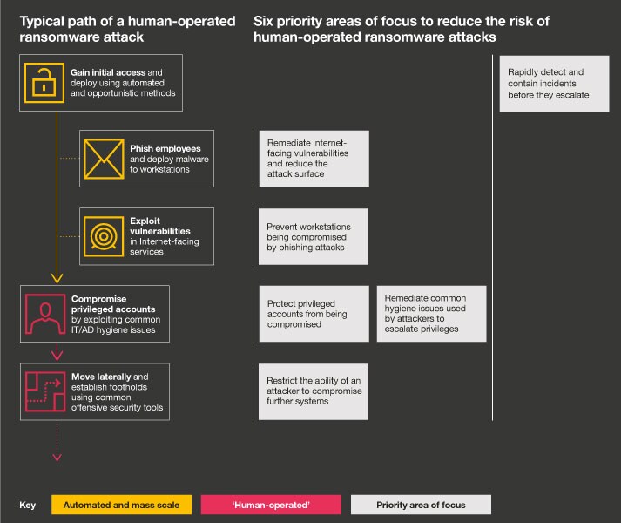Click 'Remediate internet-facing vulnerabilities' box
The width and height of the screenshot is (621, 523).
click(x=314, y=158)
